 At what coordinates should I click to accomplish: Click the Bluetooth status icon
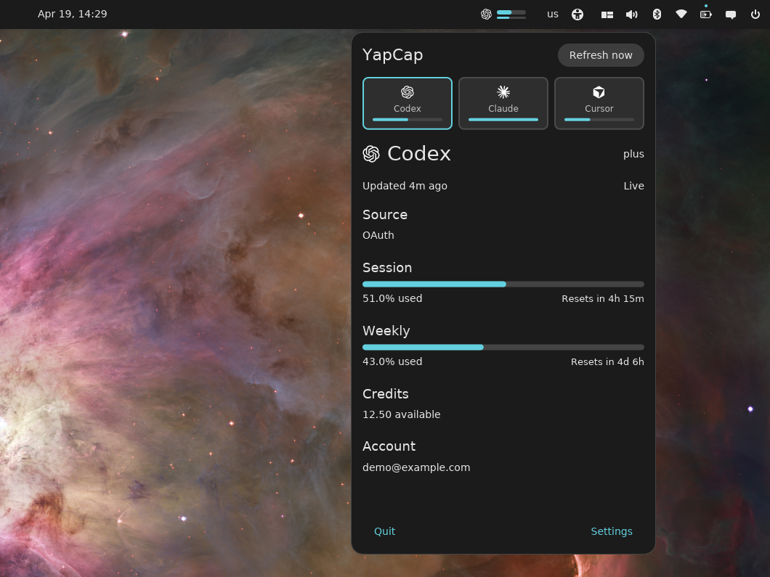pos(656,14)
